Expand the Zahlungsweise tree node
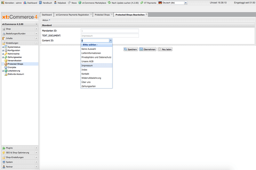This screenshot has width=256, height=170. (3, 57)
